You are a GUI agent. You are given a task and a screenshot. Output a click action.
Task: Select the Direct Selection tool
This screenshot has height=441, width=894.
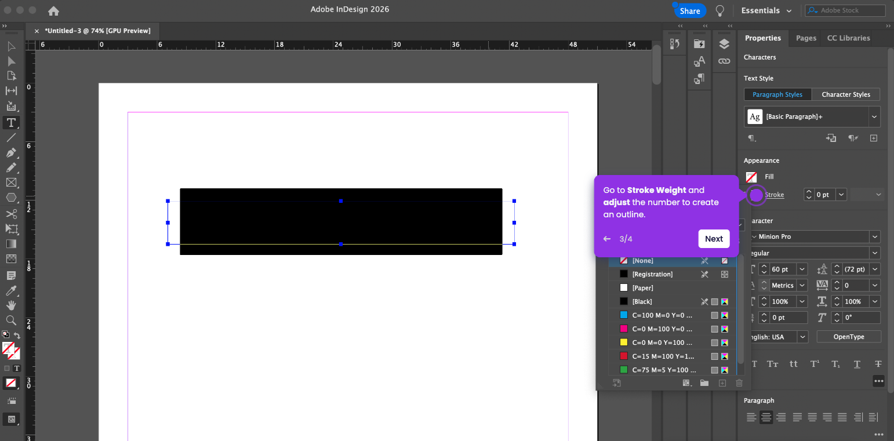pyautogui.click(x=11, y=61)
